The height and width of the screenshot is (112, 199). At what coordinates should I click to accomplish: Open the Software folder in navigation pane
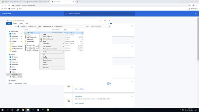coord(14,51)
